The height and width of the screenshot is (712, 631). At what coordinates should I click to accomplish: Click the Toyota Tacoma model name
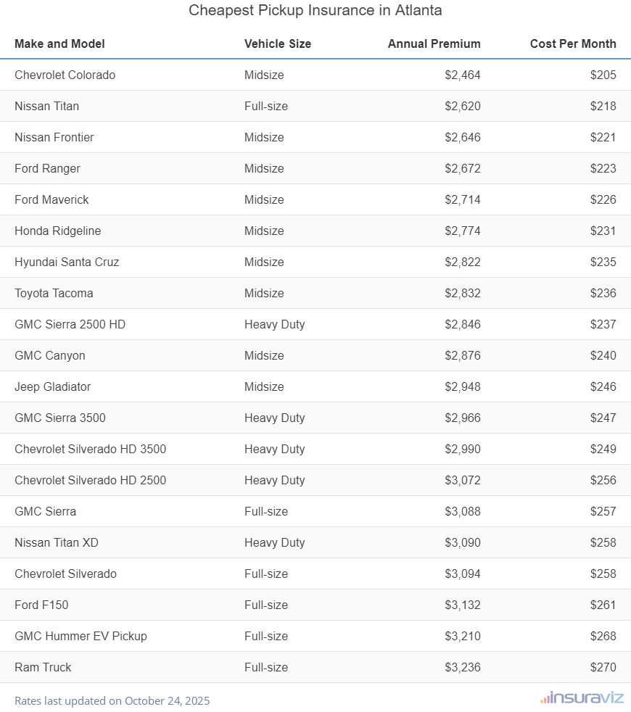[54, 293]
